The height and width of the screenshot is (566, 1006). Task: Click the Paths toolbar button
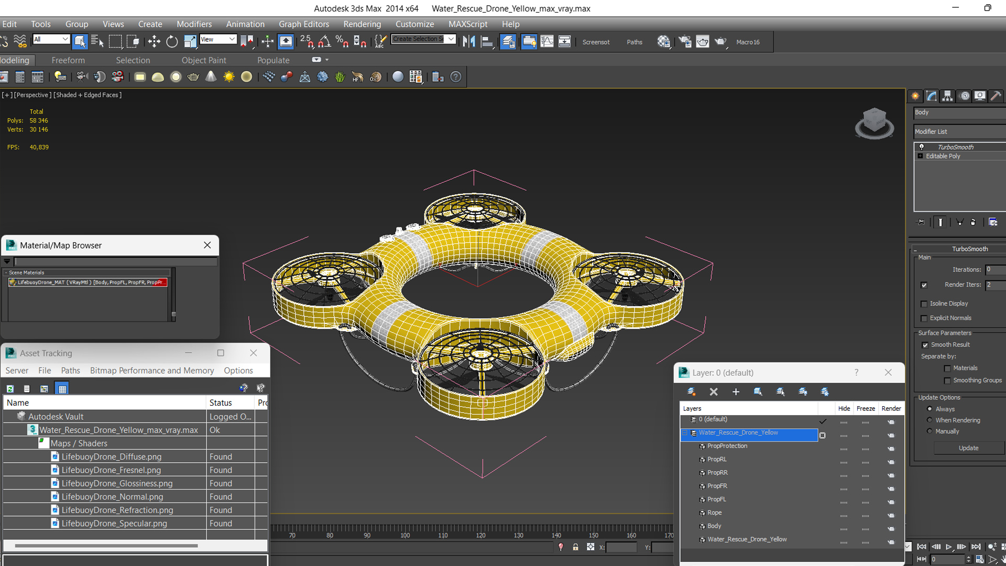pos(635,42)
